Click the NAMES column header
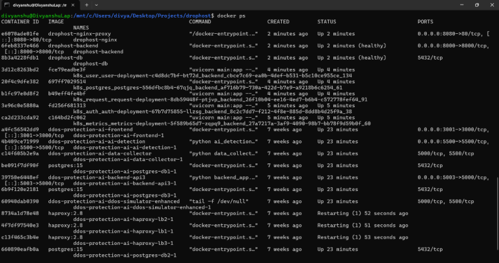Screen dimensions: 499x263 81,28
